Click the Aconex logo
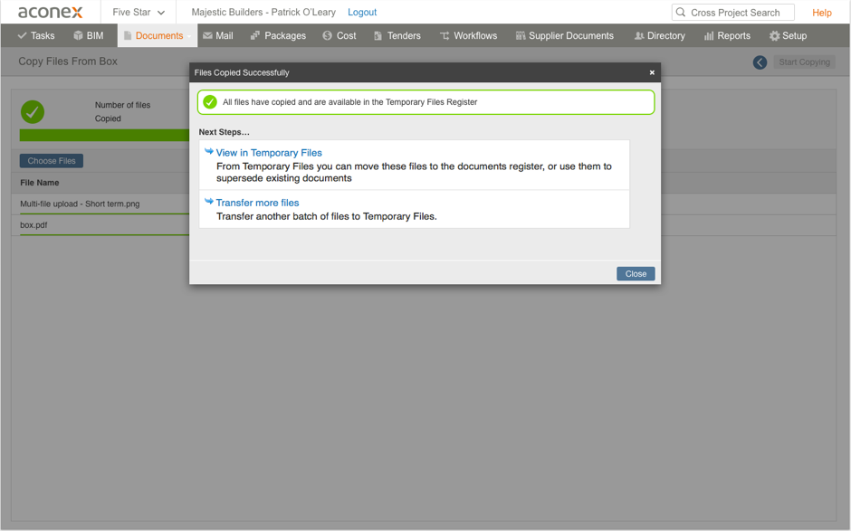 coord(50,12)
